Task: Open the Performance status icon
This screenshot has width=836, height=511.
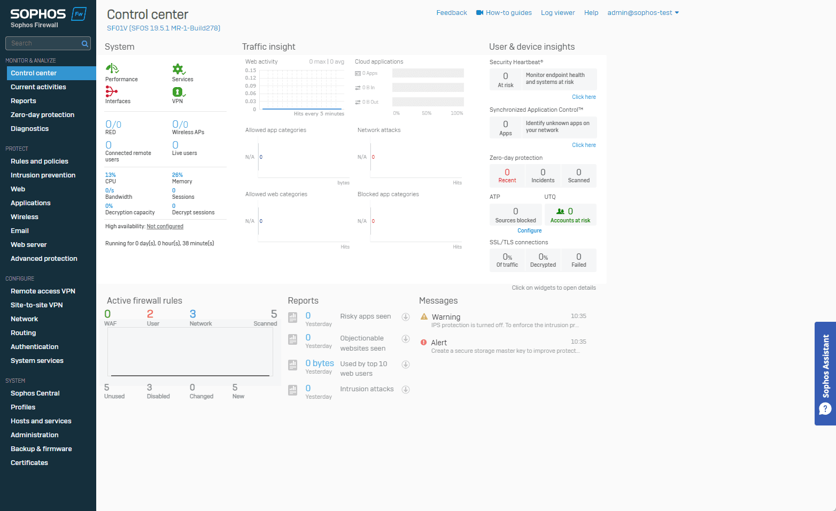Action: pos(112,69)
